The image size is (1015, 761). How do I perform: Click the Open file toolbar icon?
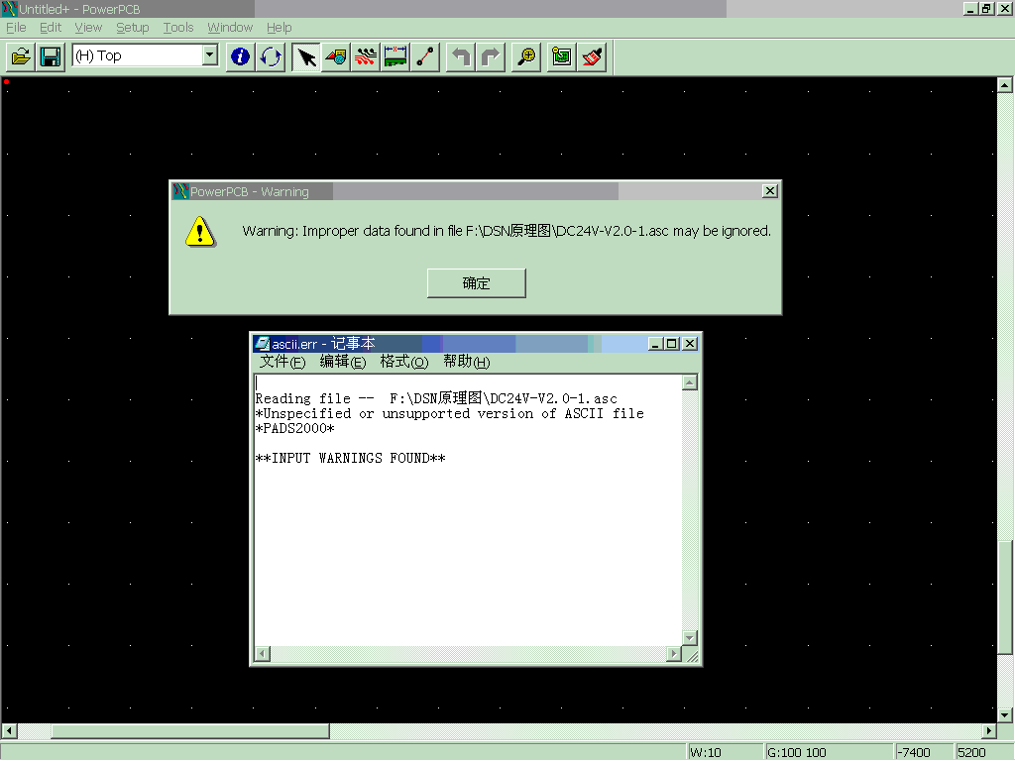pyautogui.click(x=21, y=56)
